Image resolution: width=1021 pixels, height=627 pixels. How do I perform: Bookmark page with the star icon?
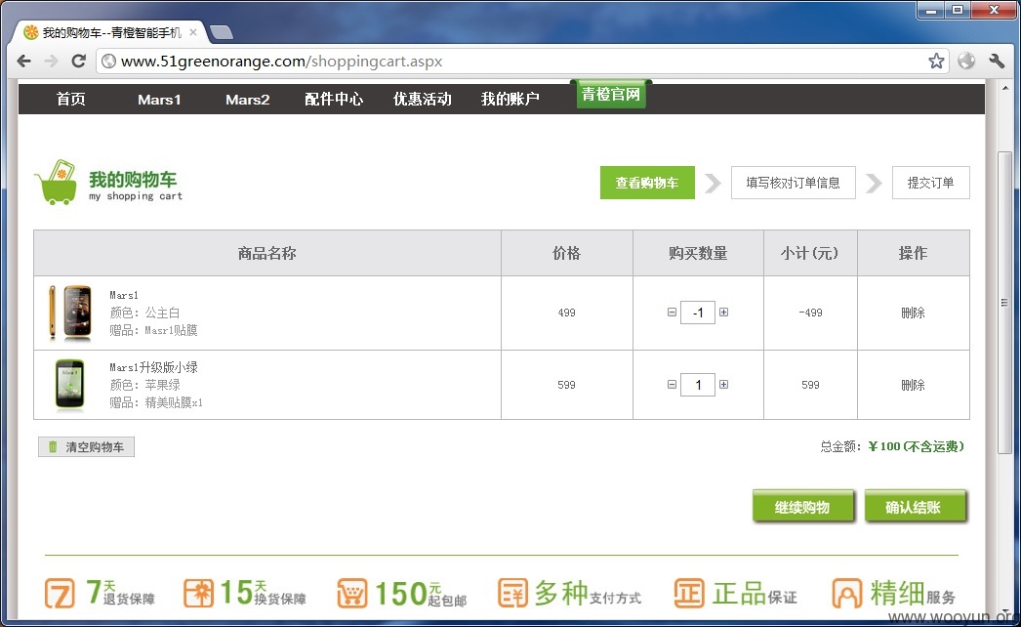tap(936, 62)
